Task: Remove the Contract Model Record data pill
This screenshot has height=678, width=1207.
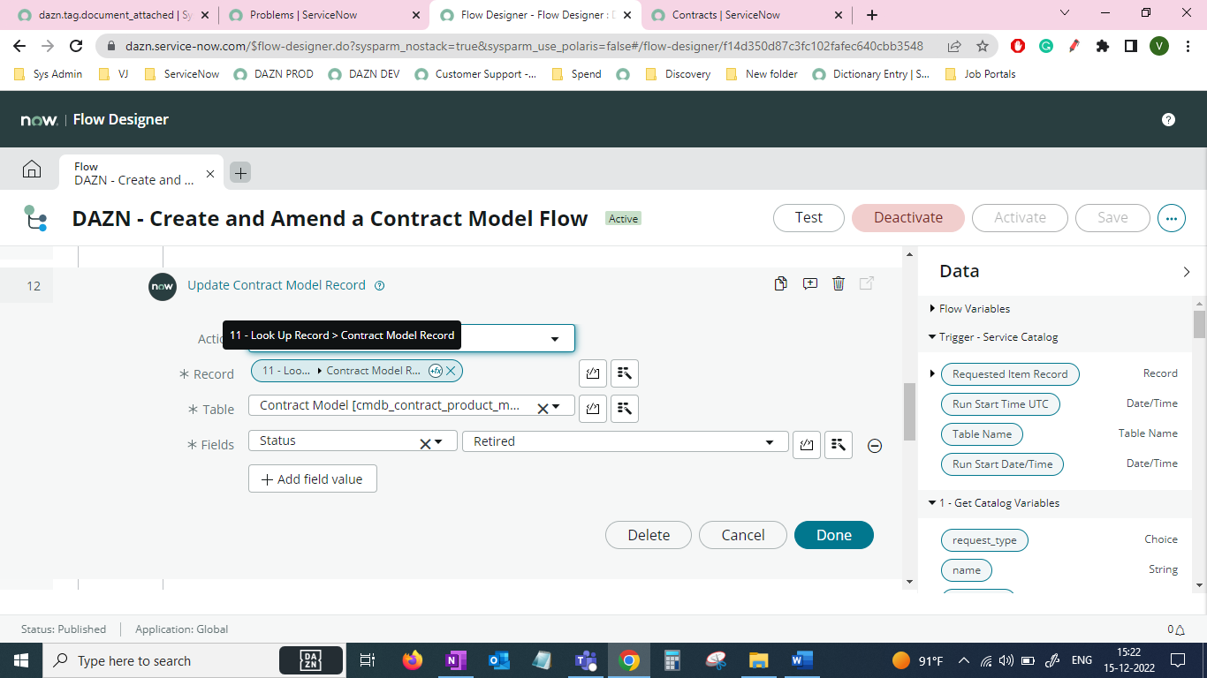Action: click(x=451, y=371)
